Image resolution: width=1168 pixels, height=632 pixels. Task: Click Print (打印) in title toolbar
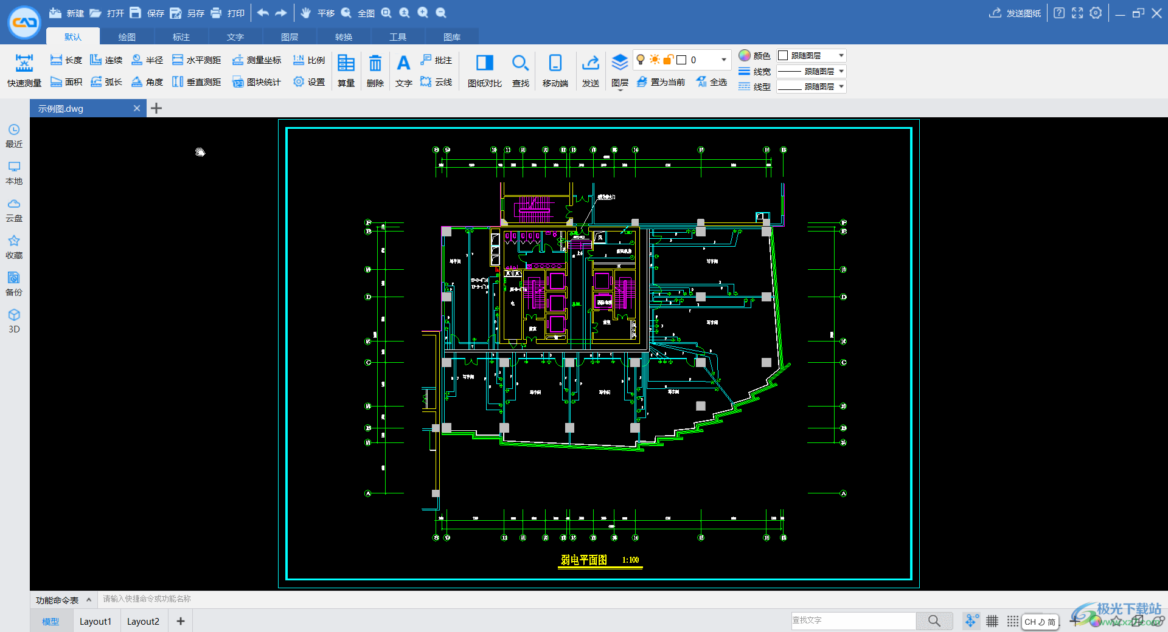[227, 13]
